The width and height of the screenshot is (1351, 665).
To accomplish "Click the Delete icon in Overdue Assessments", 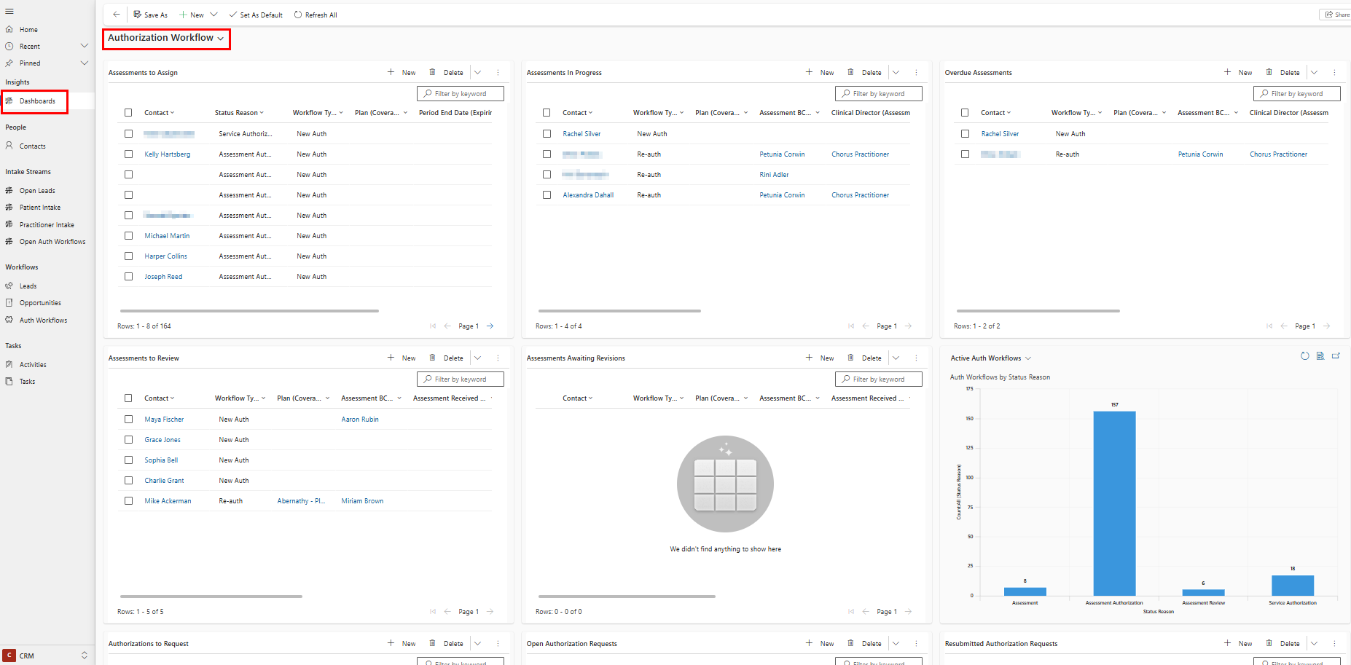I will [x=1269, y=73].
